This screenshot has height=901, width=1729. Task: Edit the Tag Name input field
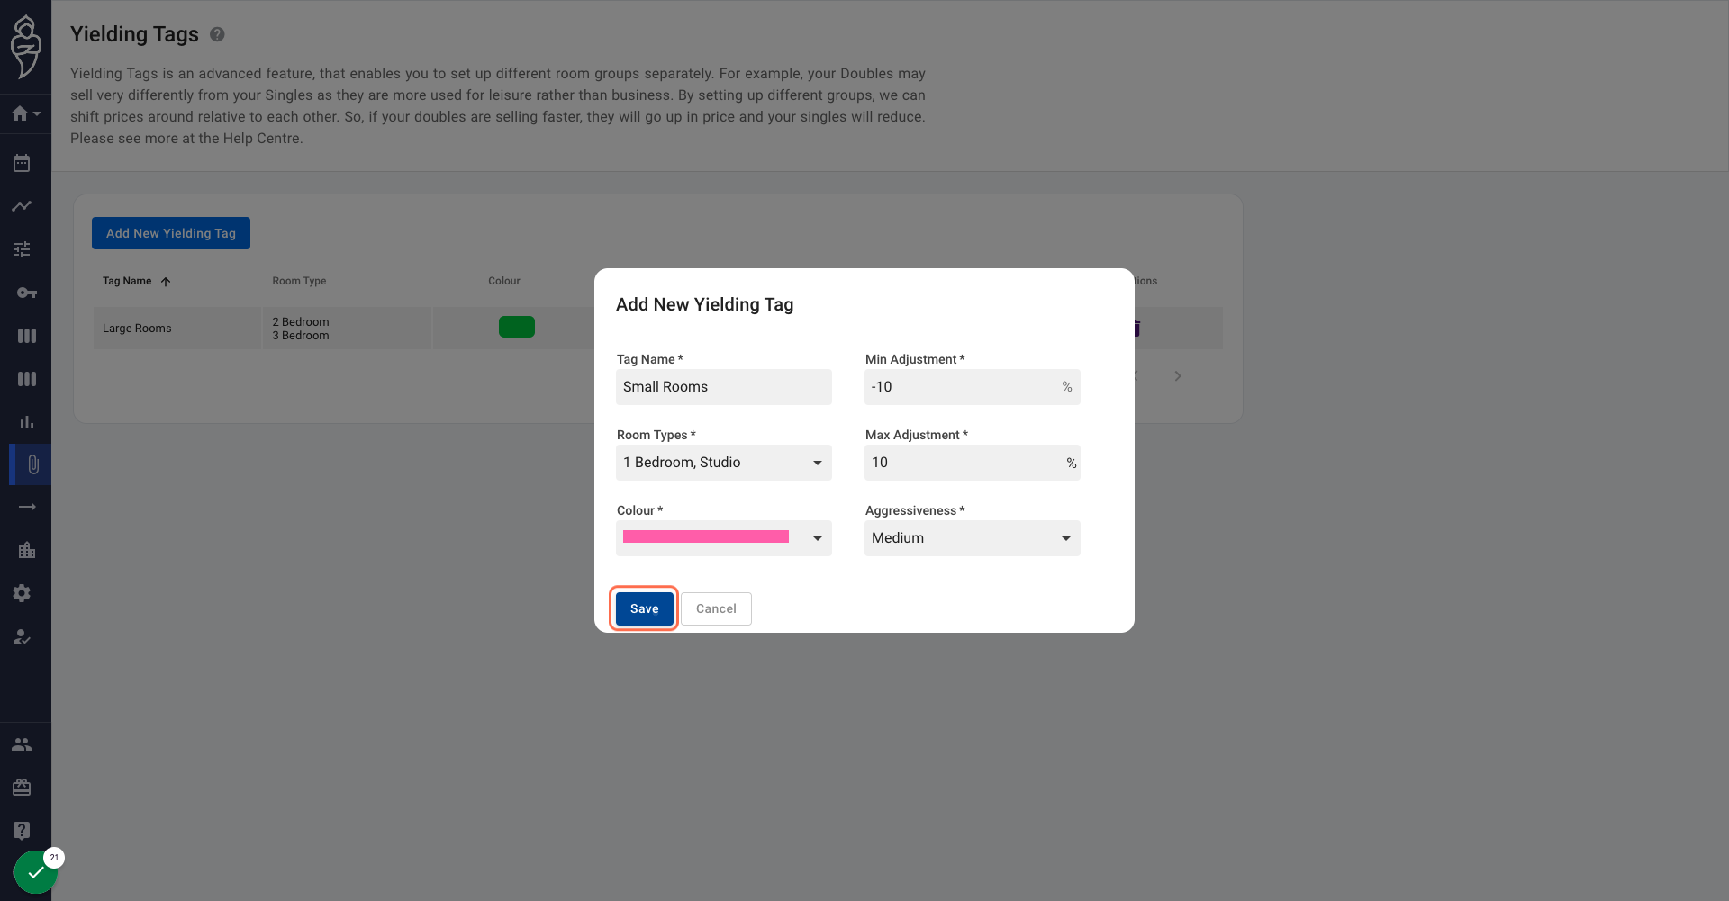click(x=724, y=387)
